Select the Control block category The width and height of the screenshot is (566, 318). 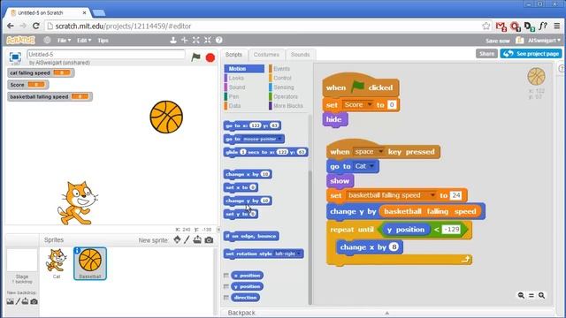pos(282,78)
